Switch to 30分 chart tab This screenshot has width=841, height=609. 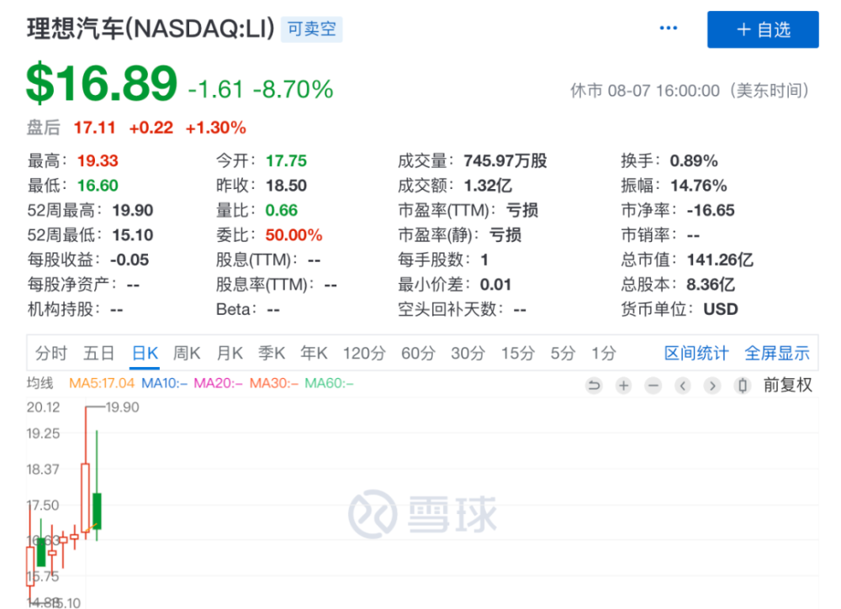[x=468, y=354]
